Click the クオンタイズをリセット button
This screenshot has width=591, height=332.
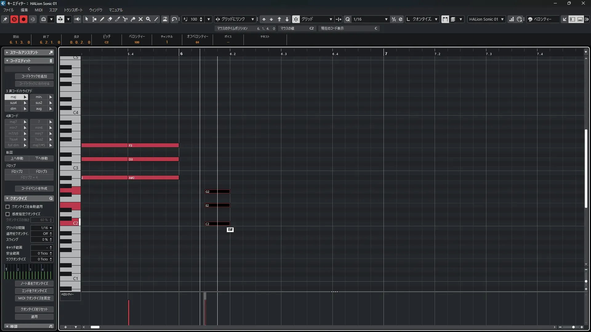34,309
